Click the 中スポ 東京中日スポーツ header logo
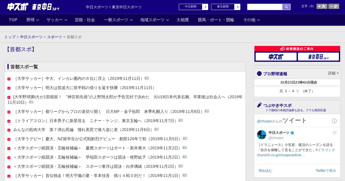 [x=33, y=7]
